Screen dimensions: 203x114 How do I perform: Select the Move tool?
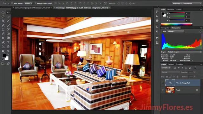pos(8,12)
